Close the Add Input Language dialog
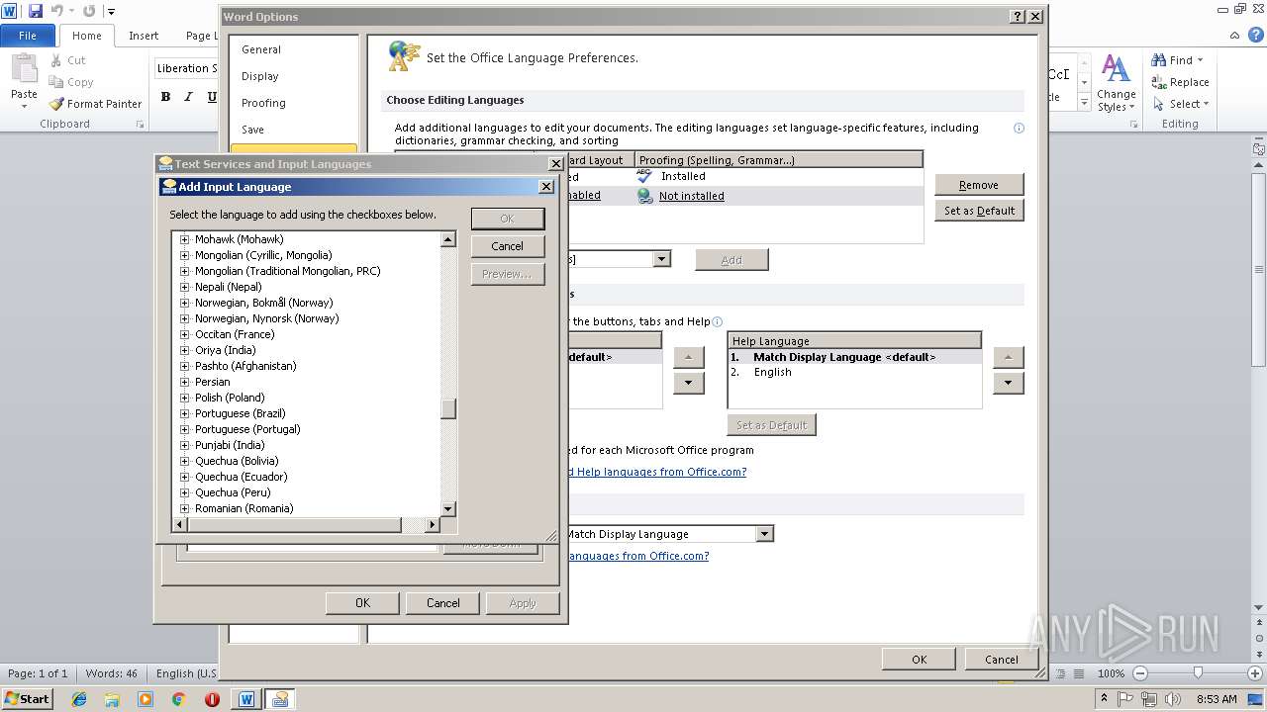 pos(545,186)
